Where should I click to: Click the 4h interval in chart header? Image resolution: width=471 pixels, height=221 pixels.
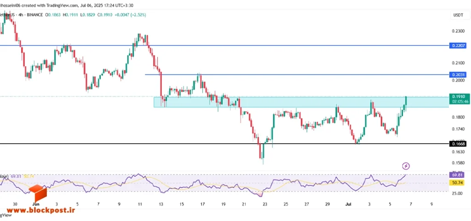pyautogui.click(x=21, y=14)
